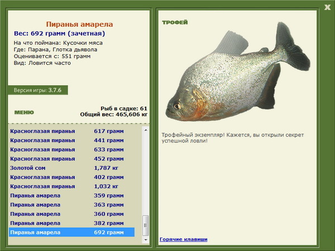Select the Золотой сом 1,787 кг row
The image size is (335, 251).
(71, 168)
